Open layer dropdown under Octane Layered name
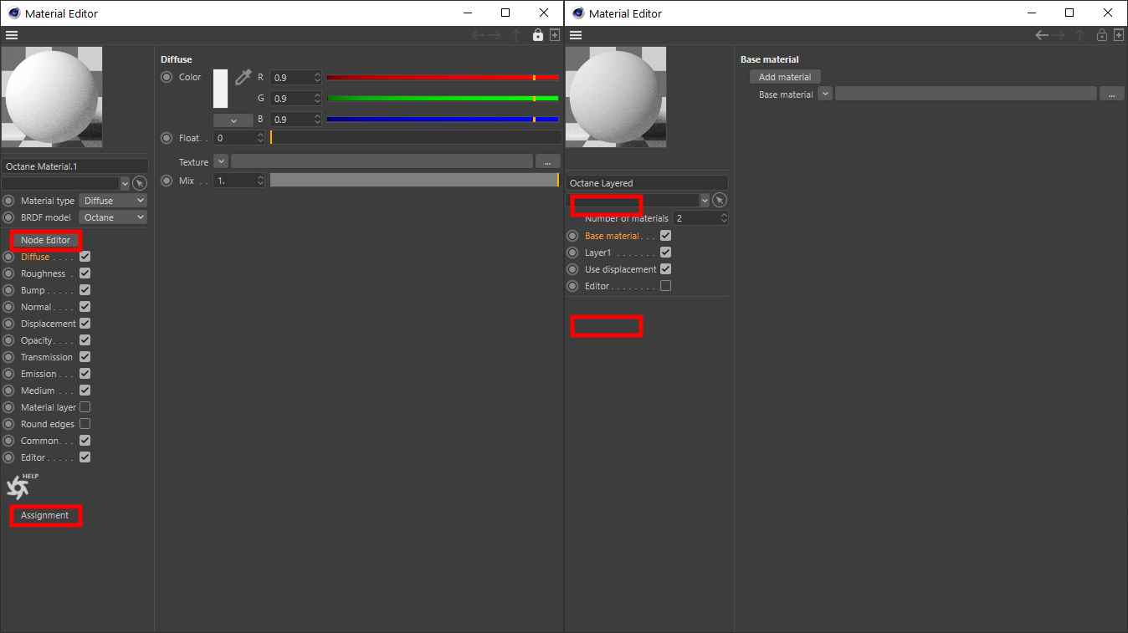Image resolution: width=1128 pixels, height=633 pixels. click(705, 200)
